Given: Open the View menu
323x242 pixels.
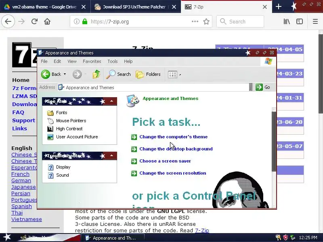Looking at the screenshot, I should (72, 61).
